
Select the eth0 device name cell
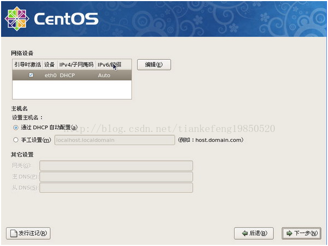click(x=51, y=75)
